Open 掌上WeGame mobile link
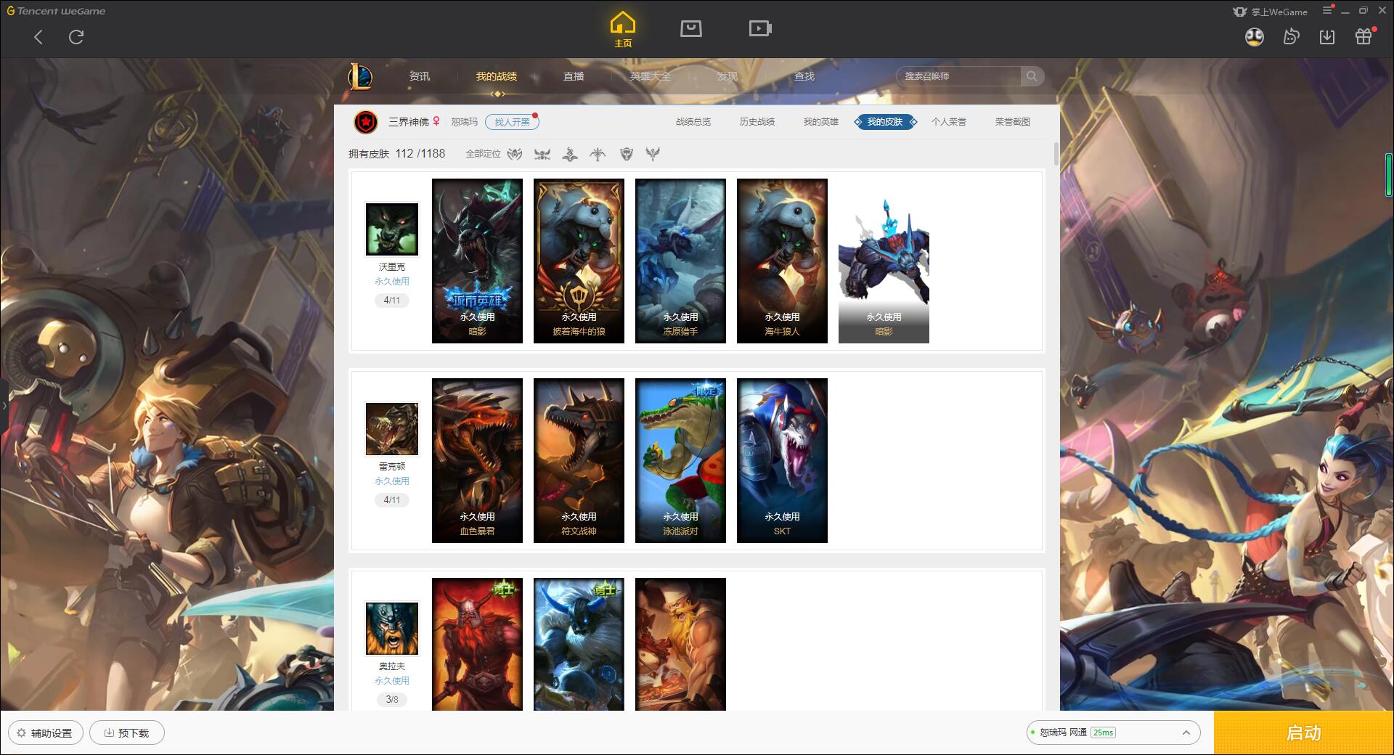The image size is (1394, 755). [1270, 12]
